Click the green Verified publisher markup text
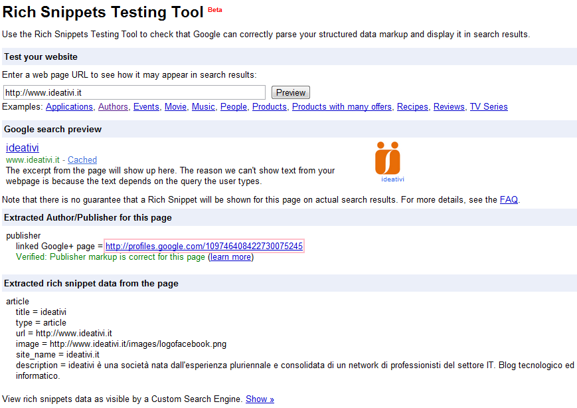This screenshot has width=577, height=408. click(110, 256)
